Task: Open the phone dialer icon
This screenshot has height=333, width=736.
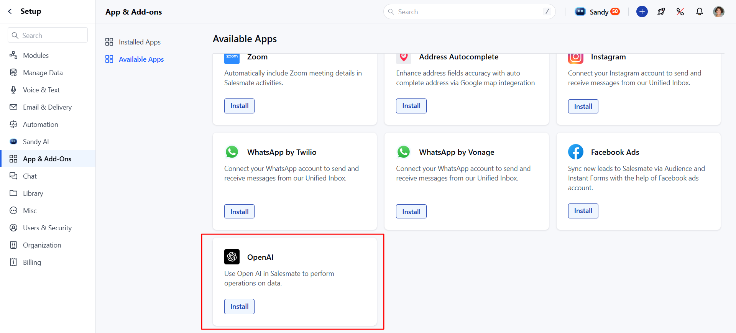Action: (680, 11)
